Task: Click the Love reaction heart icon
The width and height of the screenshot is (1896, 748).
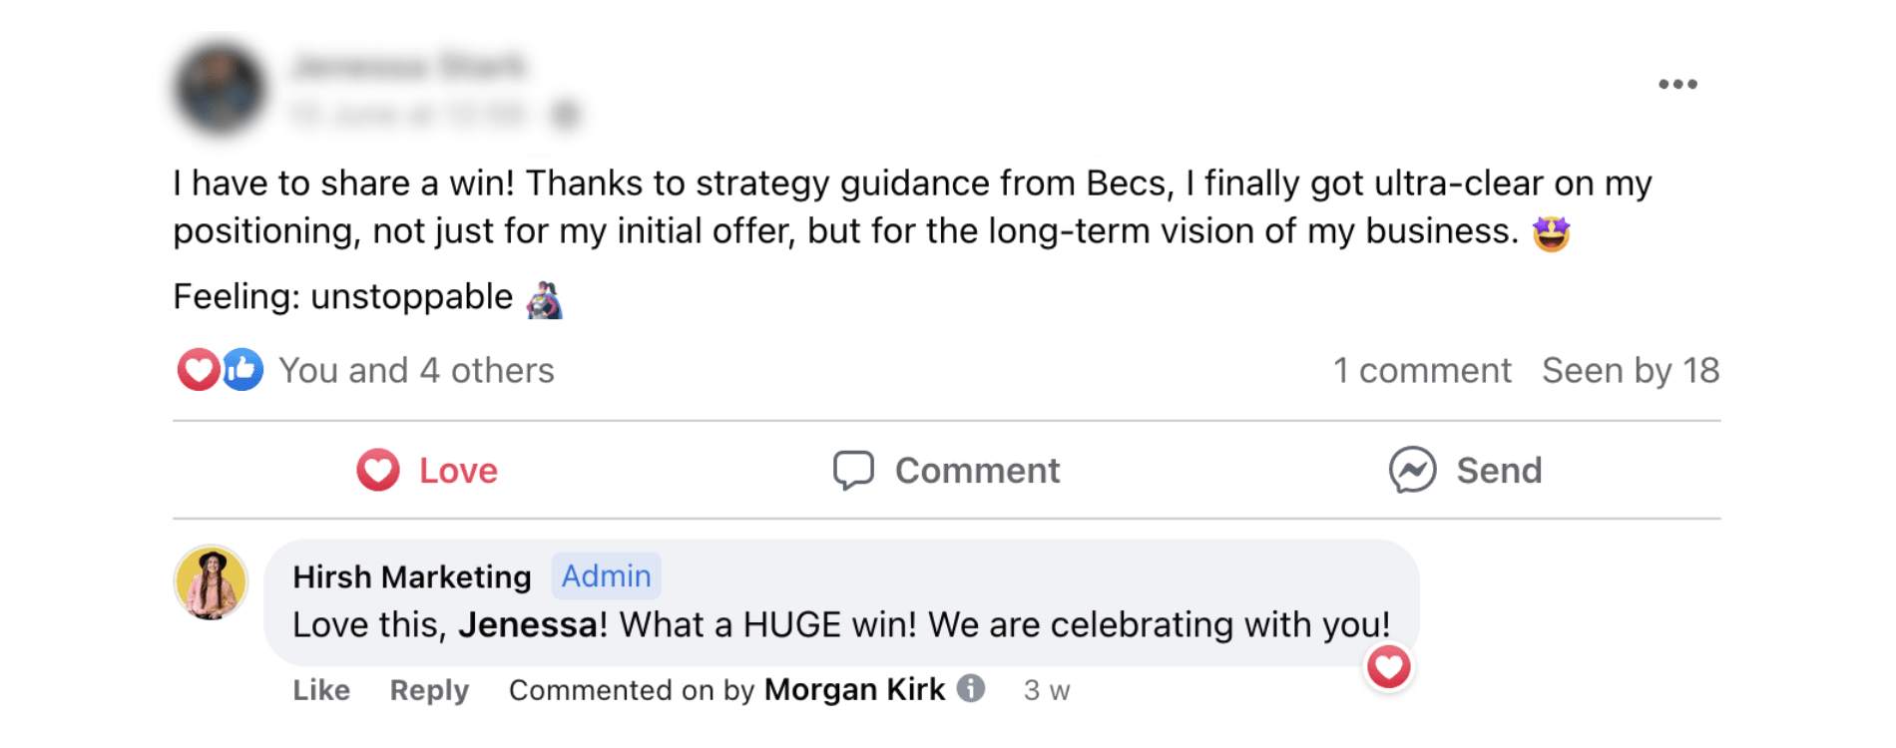Action: (x=378, y=470)
